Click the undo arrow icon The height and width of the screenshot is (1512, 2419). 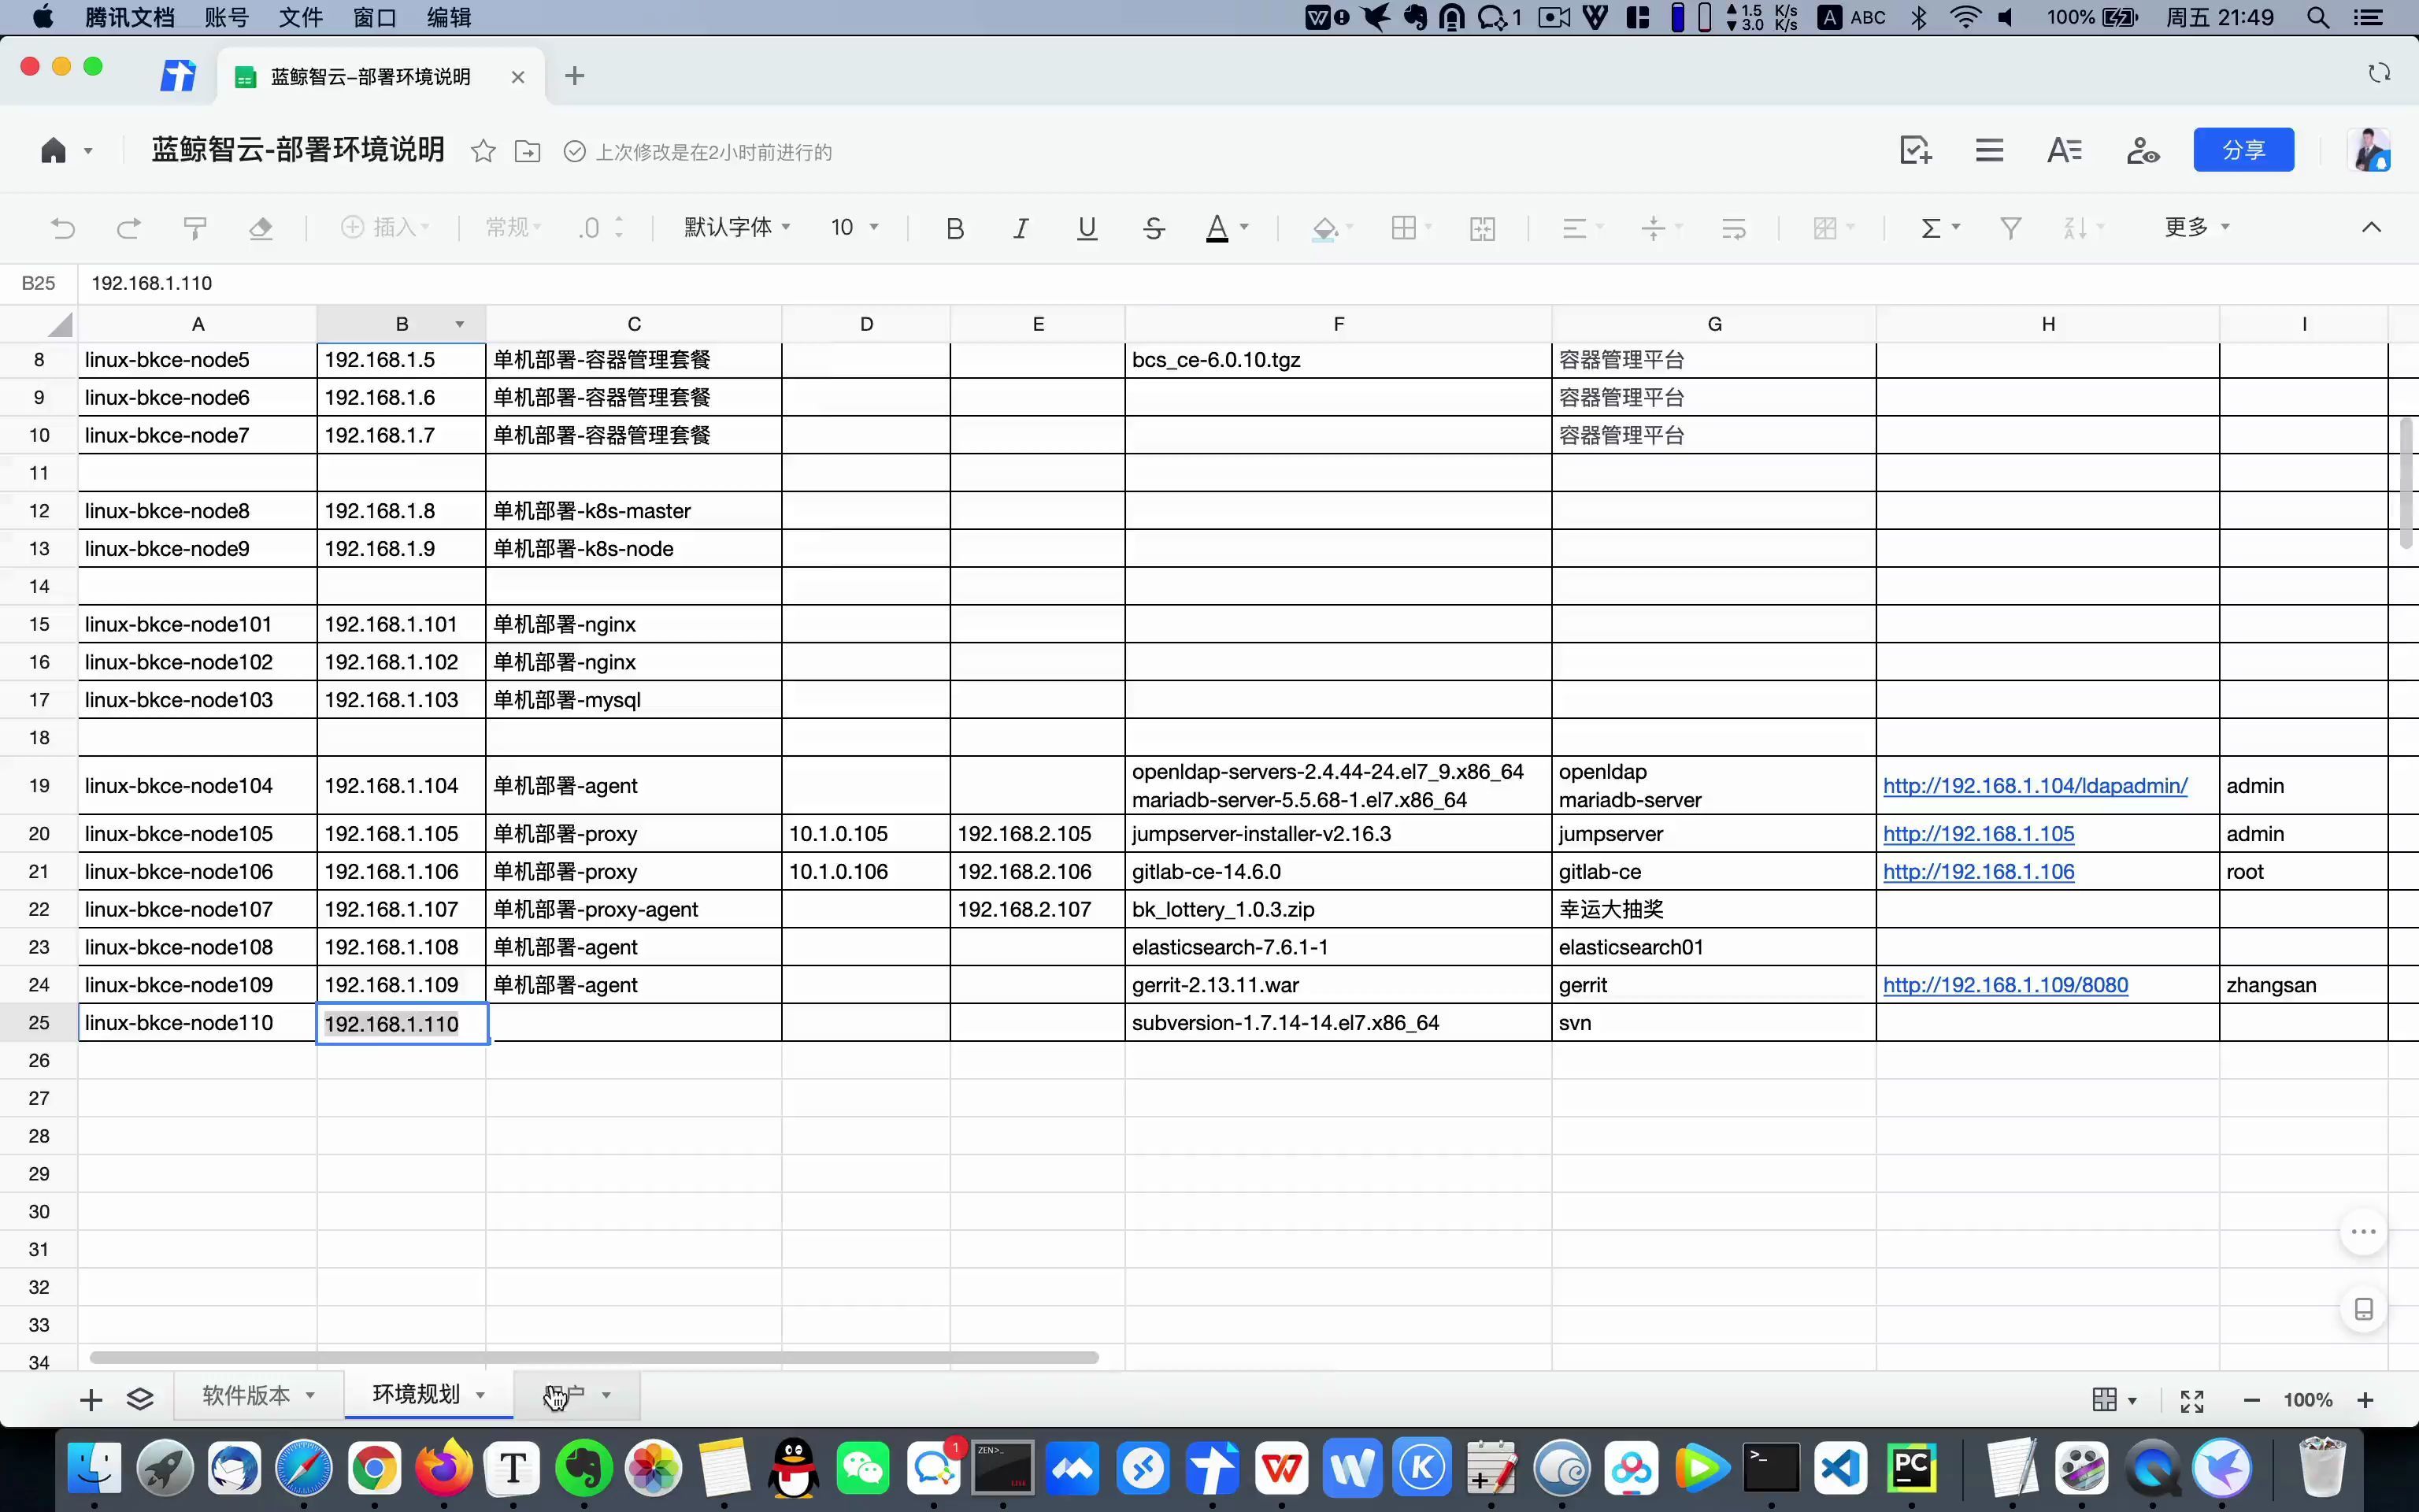pyautogui.click(x=63, y=228)
